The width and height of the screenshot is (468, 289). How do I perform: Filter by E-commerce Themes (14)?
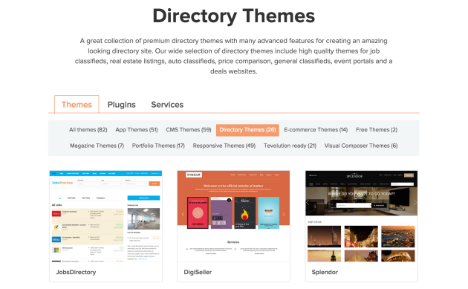point(316,130)
